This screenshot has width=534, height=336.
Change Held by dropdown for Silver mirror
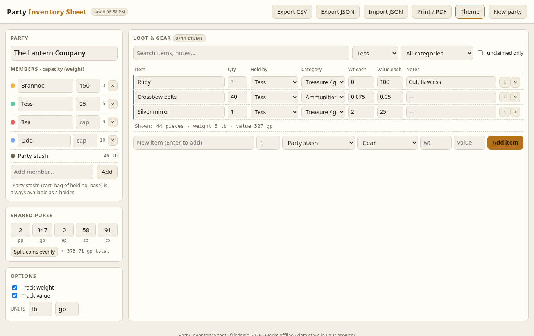(x=274, y=112)
